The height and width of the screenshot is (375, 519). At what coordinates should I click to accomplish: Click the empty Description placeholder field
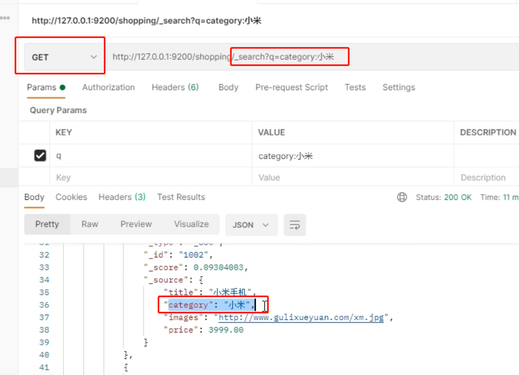(486, 177)
